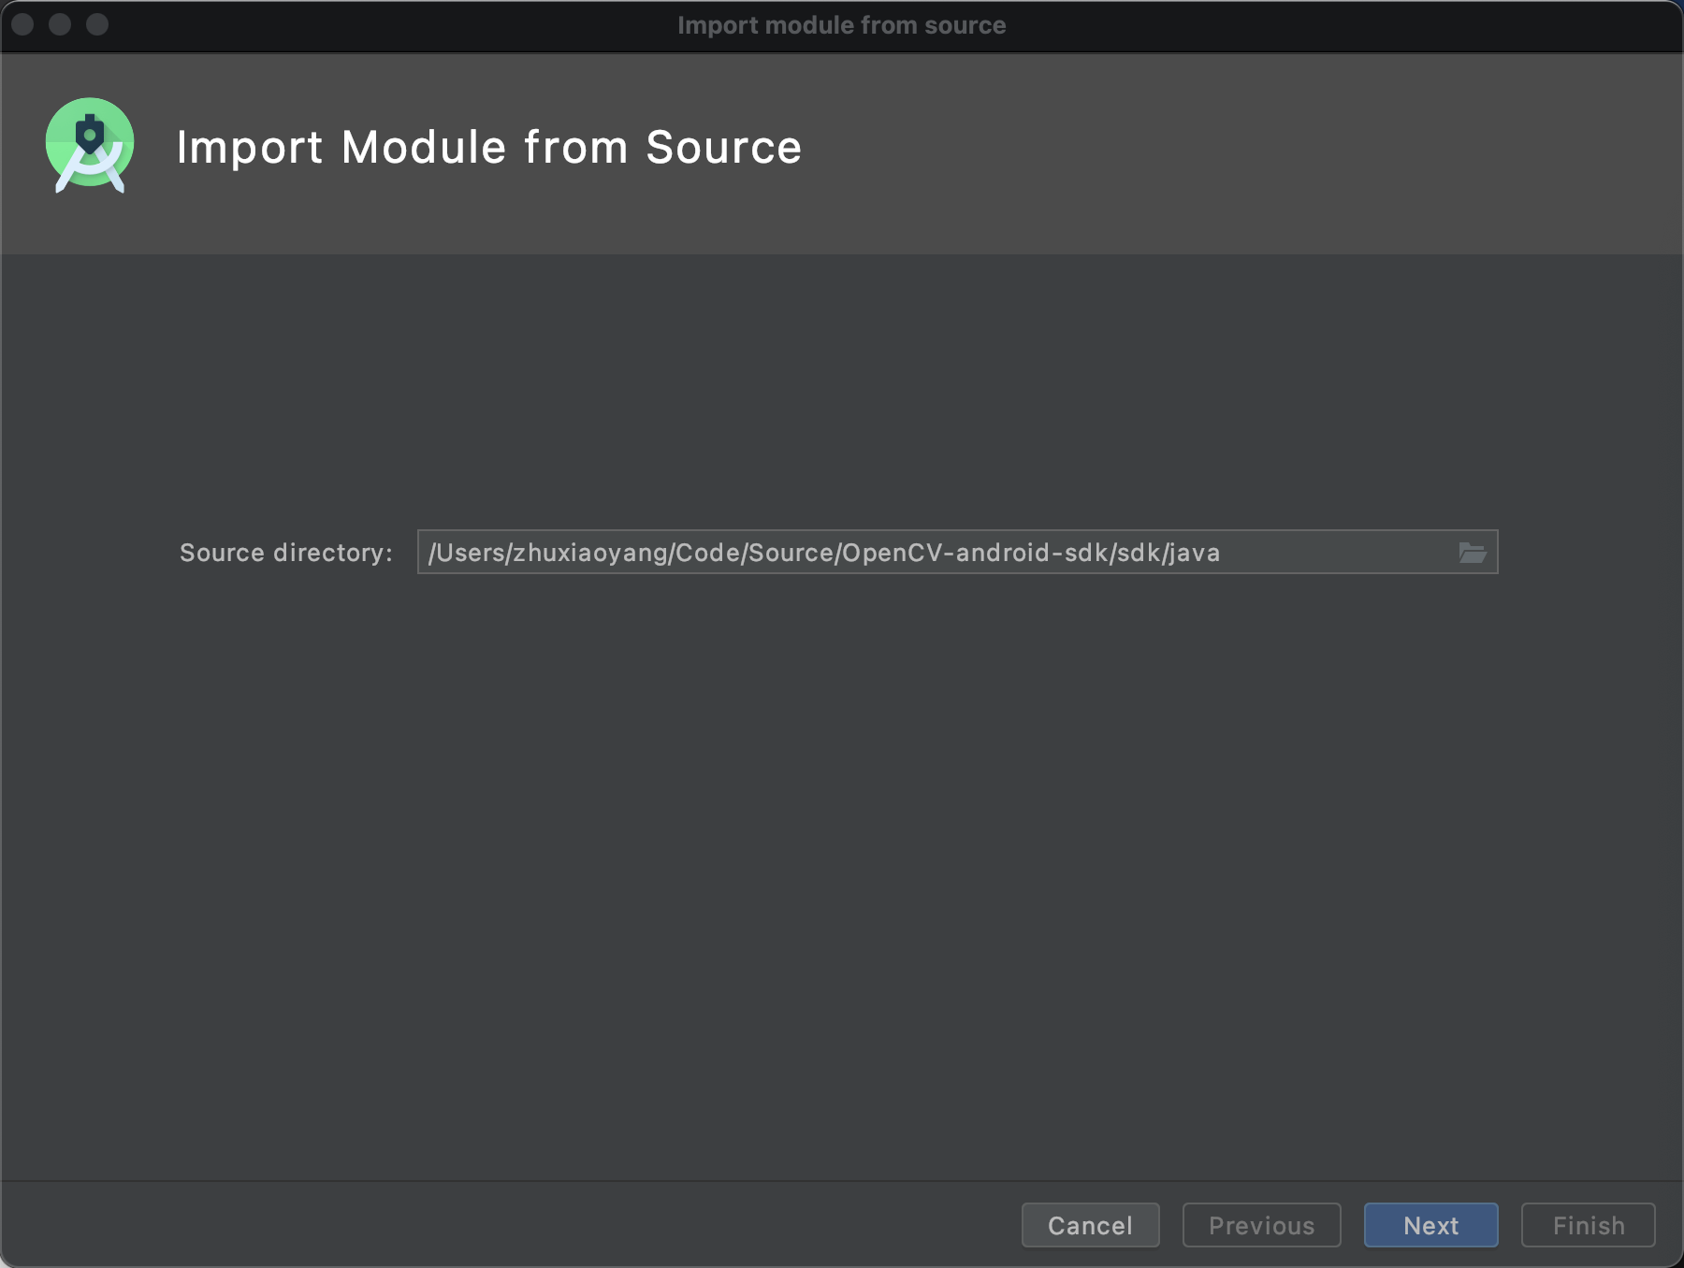Close the dialog with the leftmost title bar button
The height and width of the screenshot is (1268, 1684).
pyautogui.click(x=23, y=24)
